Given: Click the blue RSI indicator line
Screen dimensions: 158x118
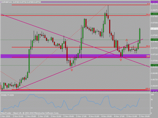Looking at the screenshot, I should tap(70, 103).
